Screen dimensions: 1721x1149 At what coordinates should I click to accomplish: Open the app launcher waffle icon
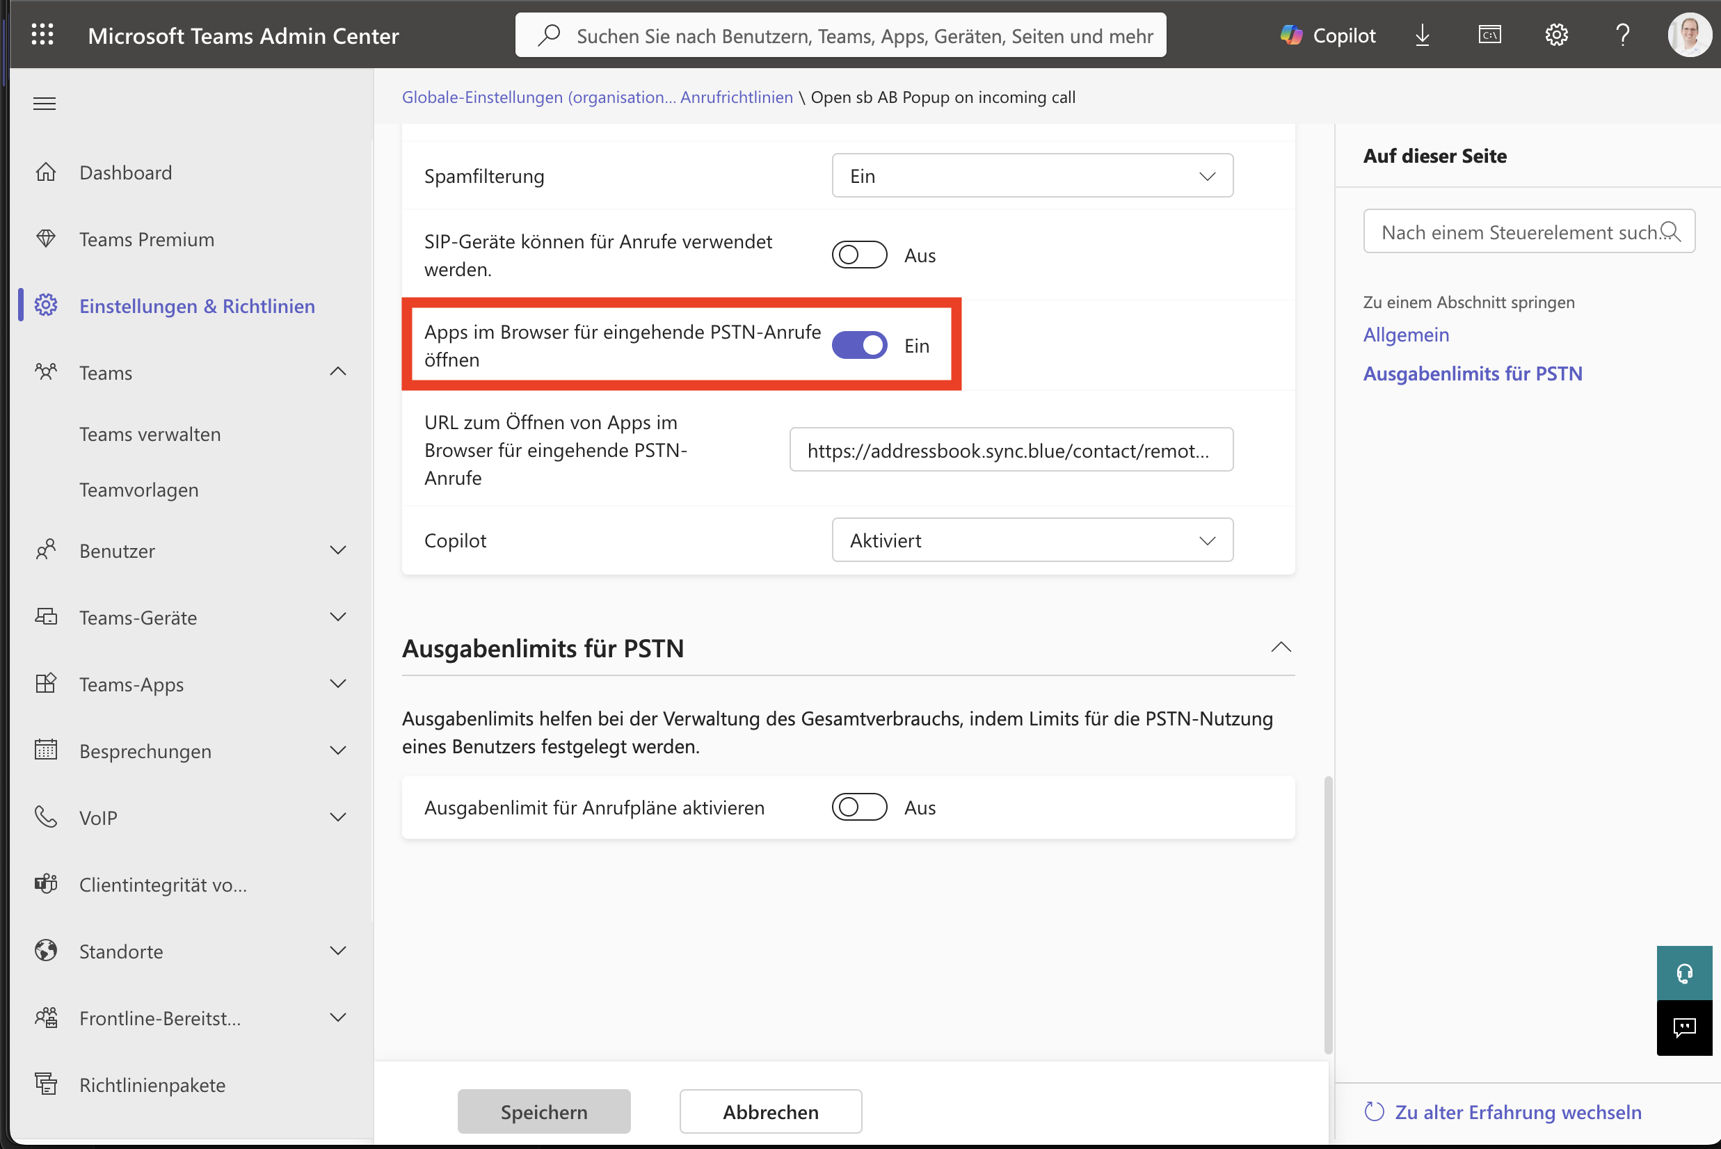42,35
